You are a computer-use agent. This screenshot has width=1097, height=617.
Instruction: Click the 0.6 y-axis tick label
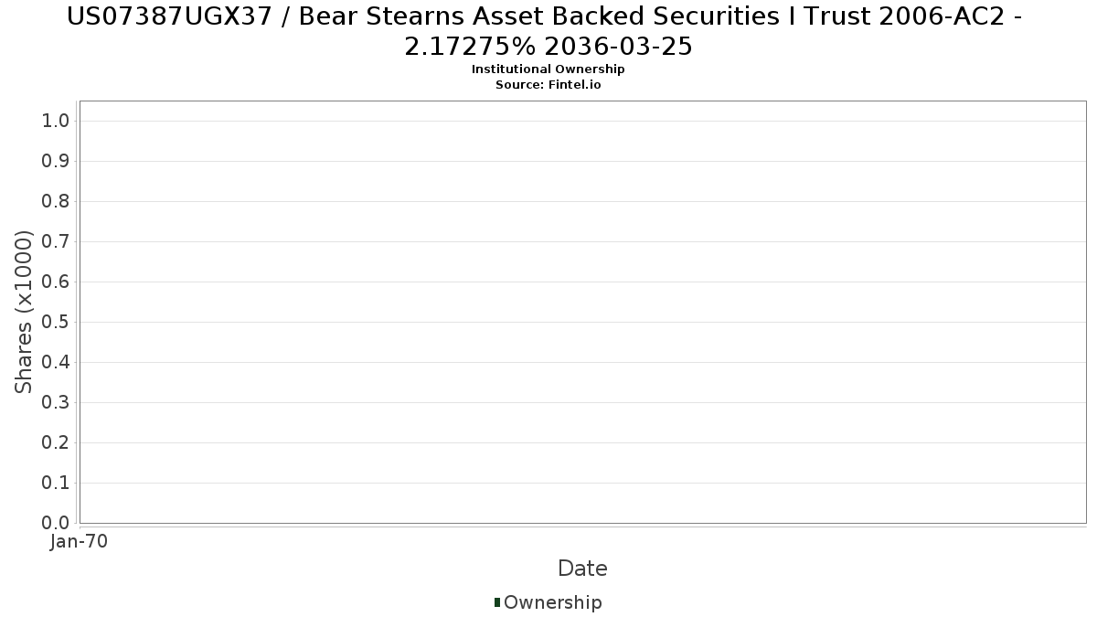[x=56, y=282]
